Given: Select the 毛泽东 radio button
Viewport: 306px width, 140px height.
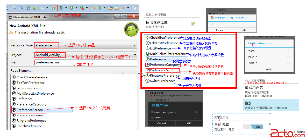Looking at the screenshot, I should pos(288,51).
